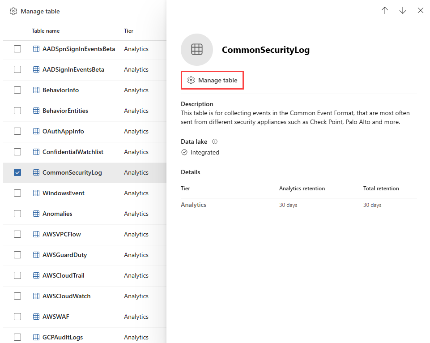Uncheck the CommonSecurityLog checkbox
The image size is (430, 343).
click(x=17, y=172)
